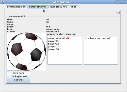127x92 pixels.
Task: Close the gui821501700 window
Action: pyautogui.click(x=124, y=2)
